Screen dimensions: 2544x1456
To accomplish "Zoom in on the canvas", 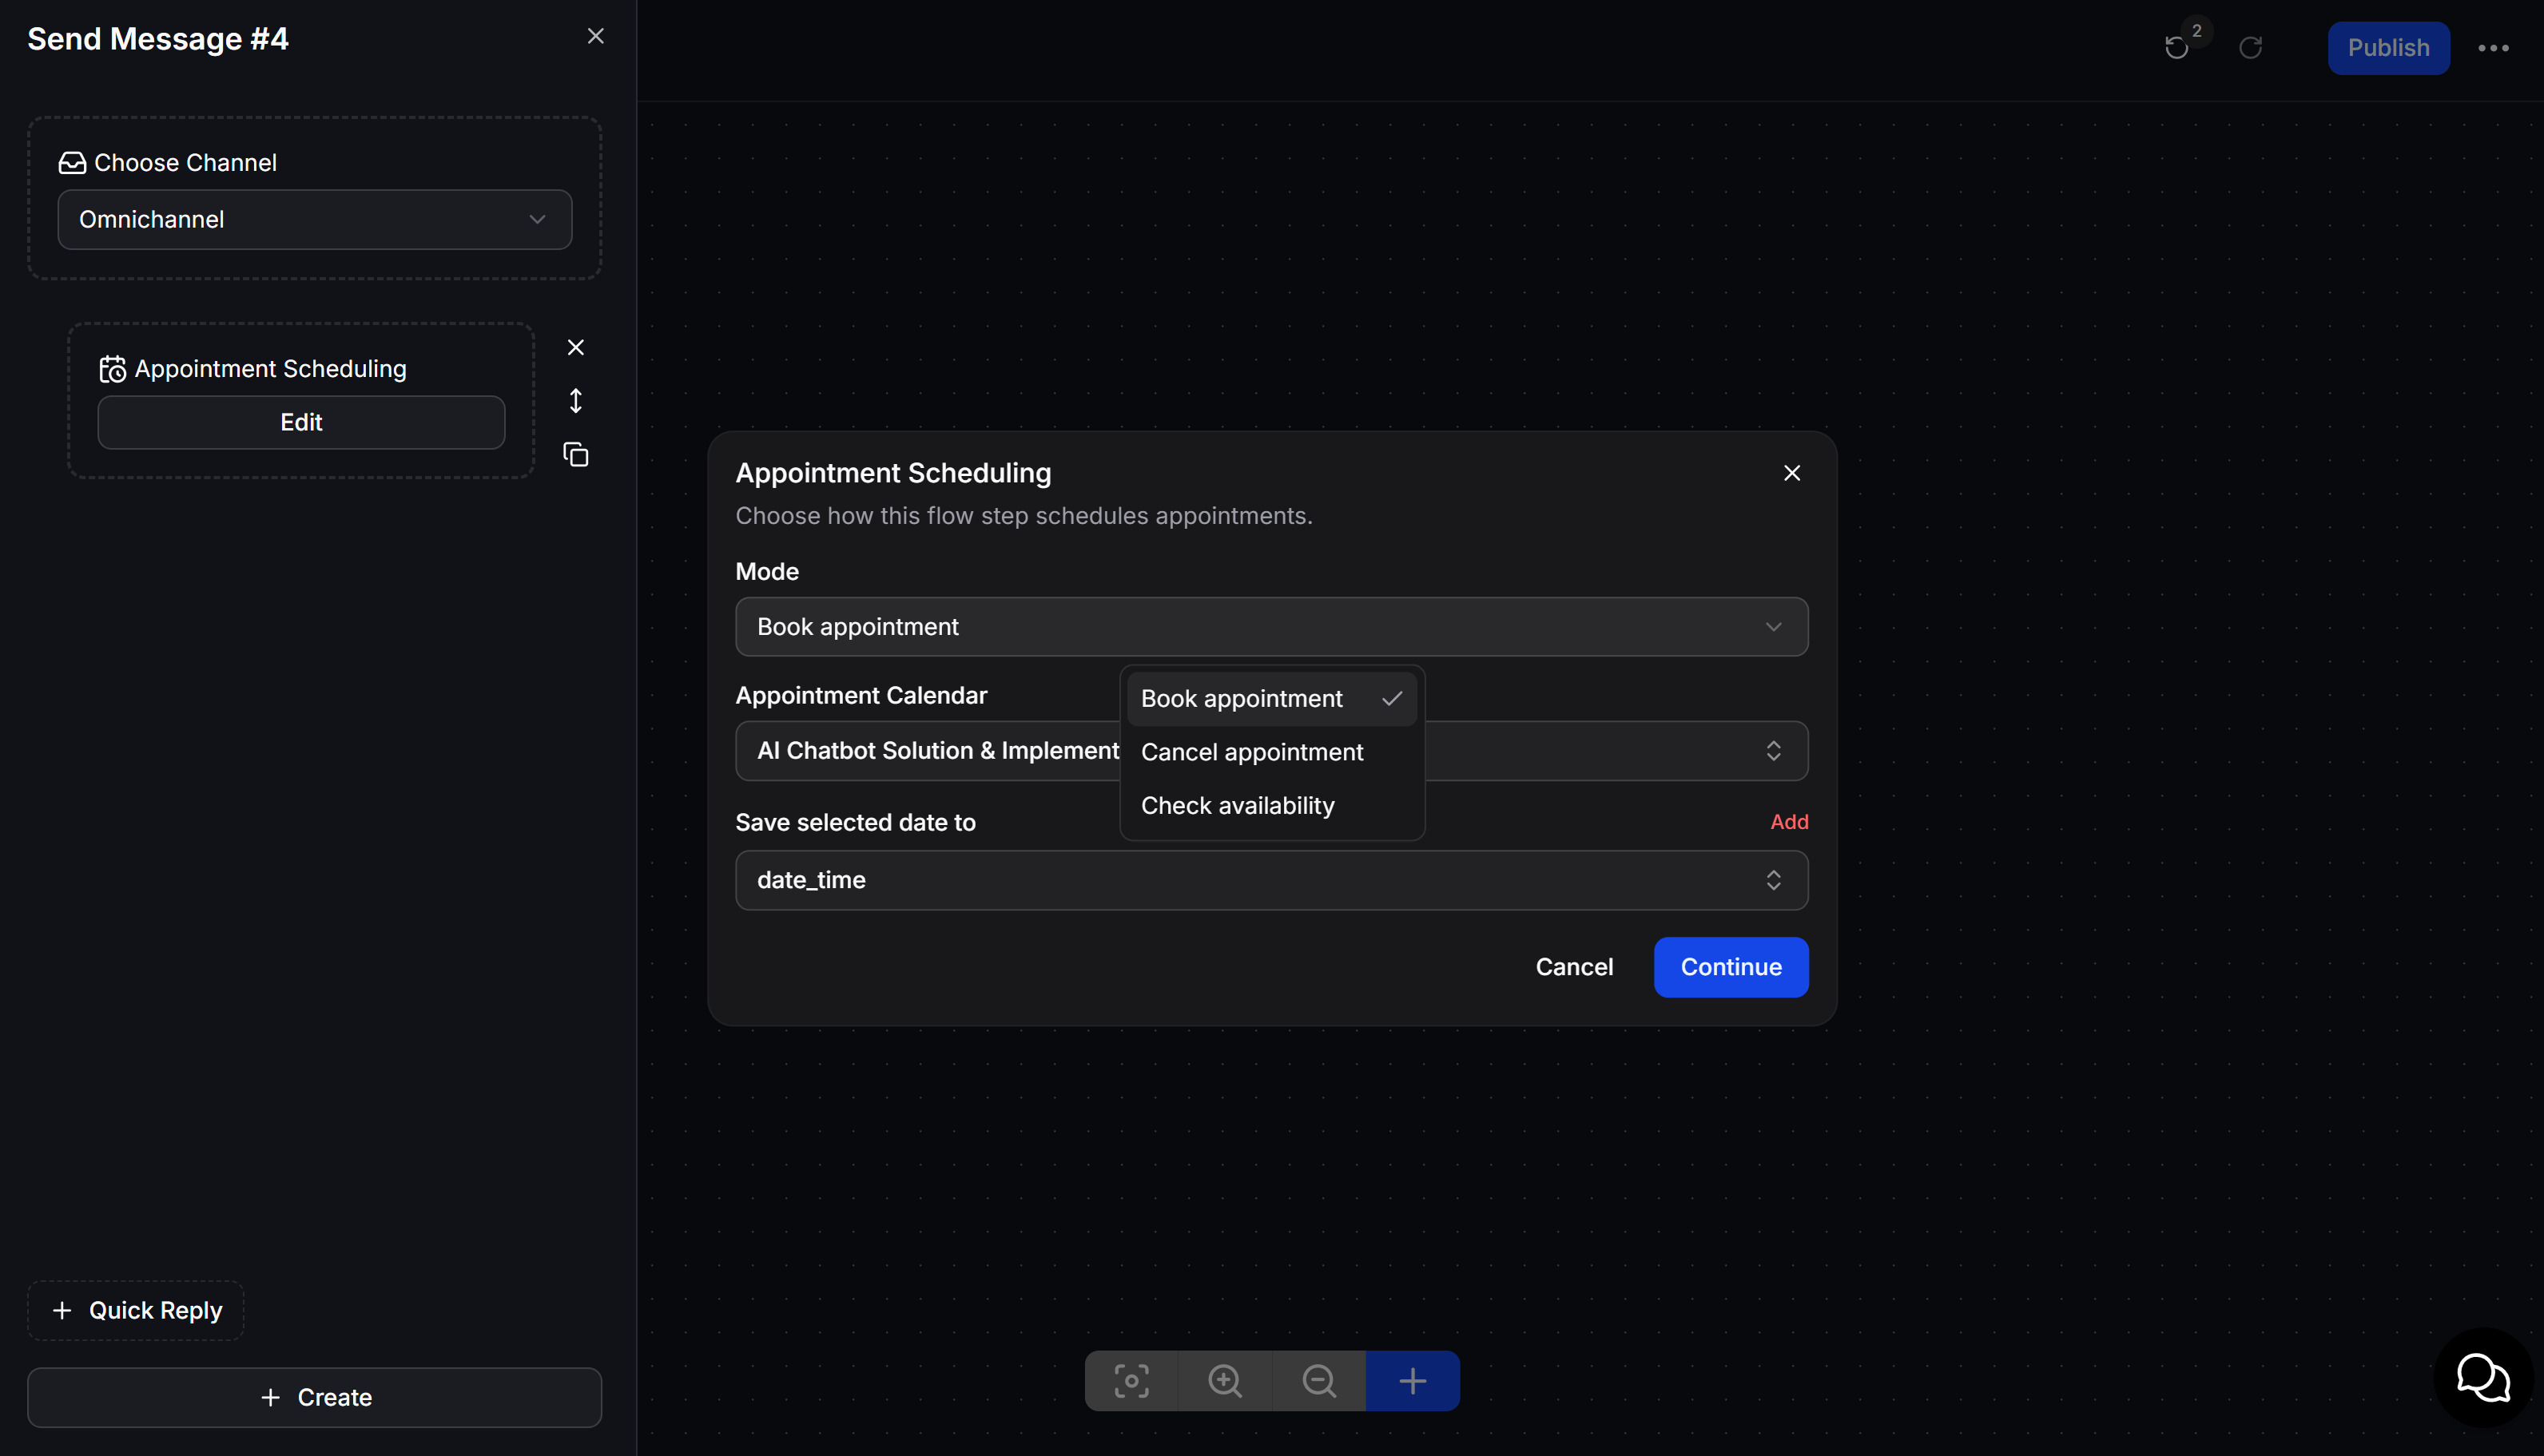I will 1225,1381.
